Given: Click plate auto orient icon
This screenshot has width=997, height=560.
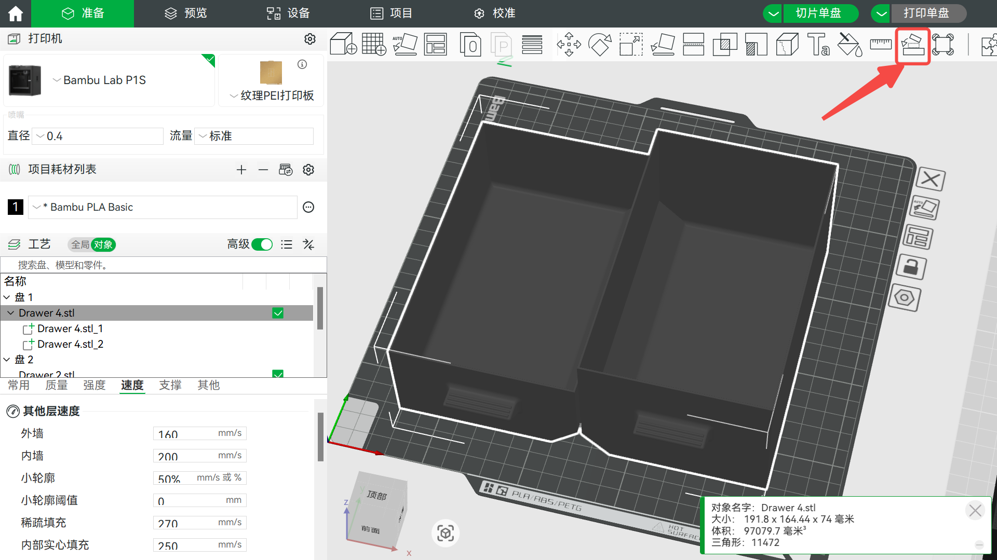Looking at the screenshot, I should [924, 209].
